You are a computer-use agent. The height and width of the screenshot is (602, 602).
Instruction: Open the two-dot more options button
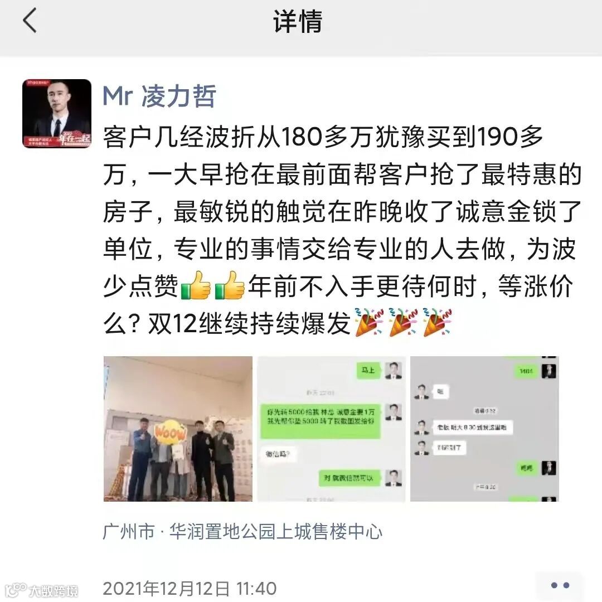pos(560,585)
